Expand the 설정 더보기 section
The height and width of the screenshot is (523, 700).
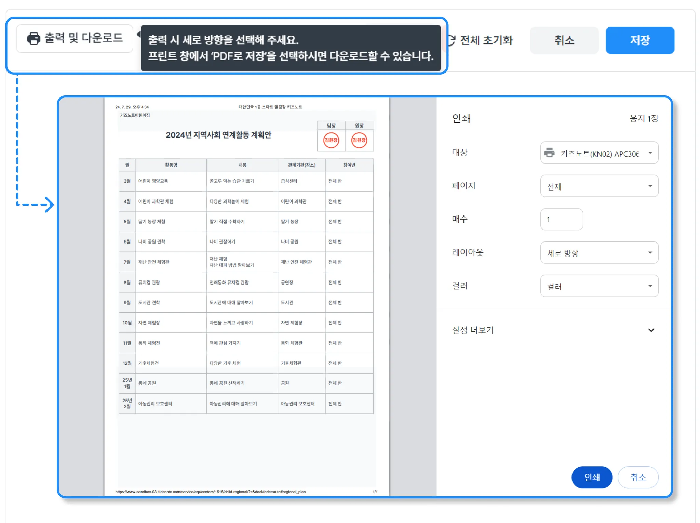pos(473,330)
